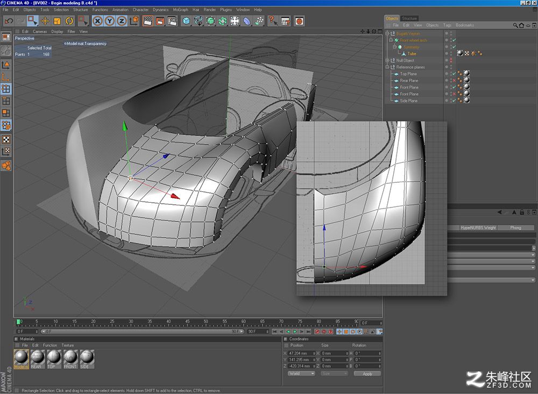Open the HyperNURBS generator icon
This screenshot has height=394, width=538.
point(210,22)
